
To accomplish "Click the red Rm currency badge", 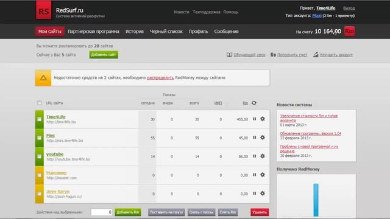I will click(349, 31).
